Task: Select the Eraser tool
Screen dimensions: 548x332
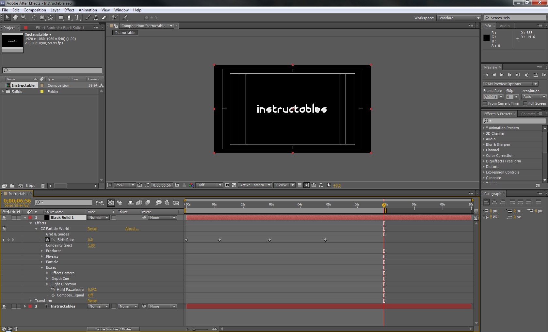Action: [104, 18]
